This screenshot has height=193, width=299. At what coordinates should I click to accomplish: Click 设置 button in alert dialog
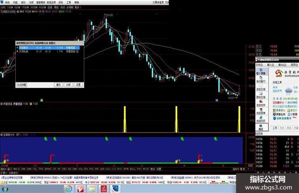(78, 85)
